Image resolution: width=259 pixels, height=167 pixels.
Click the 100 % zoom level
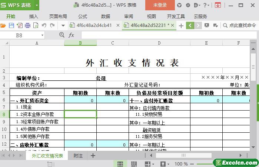point(181,164)
